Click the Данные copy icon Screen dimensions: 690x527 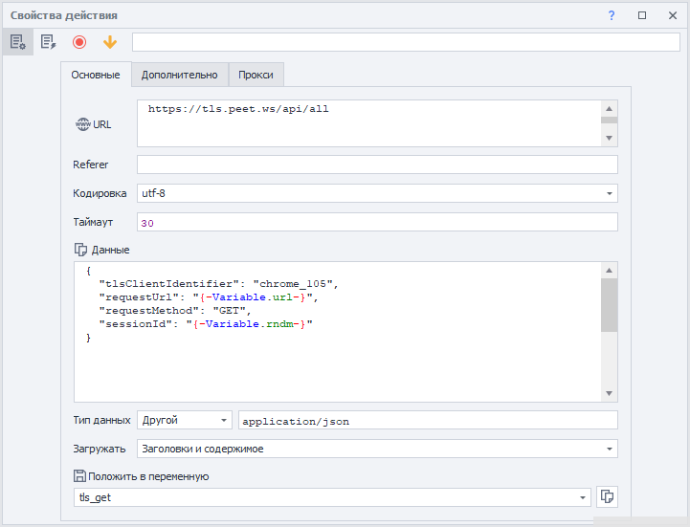pos(81,250)
